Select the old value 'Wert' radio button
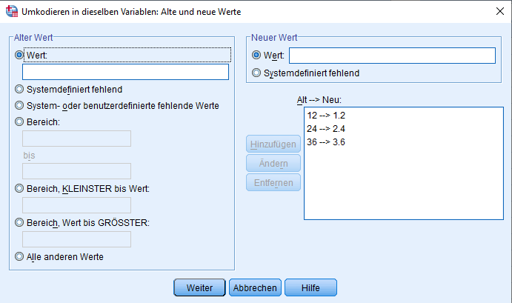The image size is (512, 303). tap(19, 55)
